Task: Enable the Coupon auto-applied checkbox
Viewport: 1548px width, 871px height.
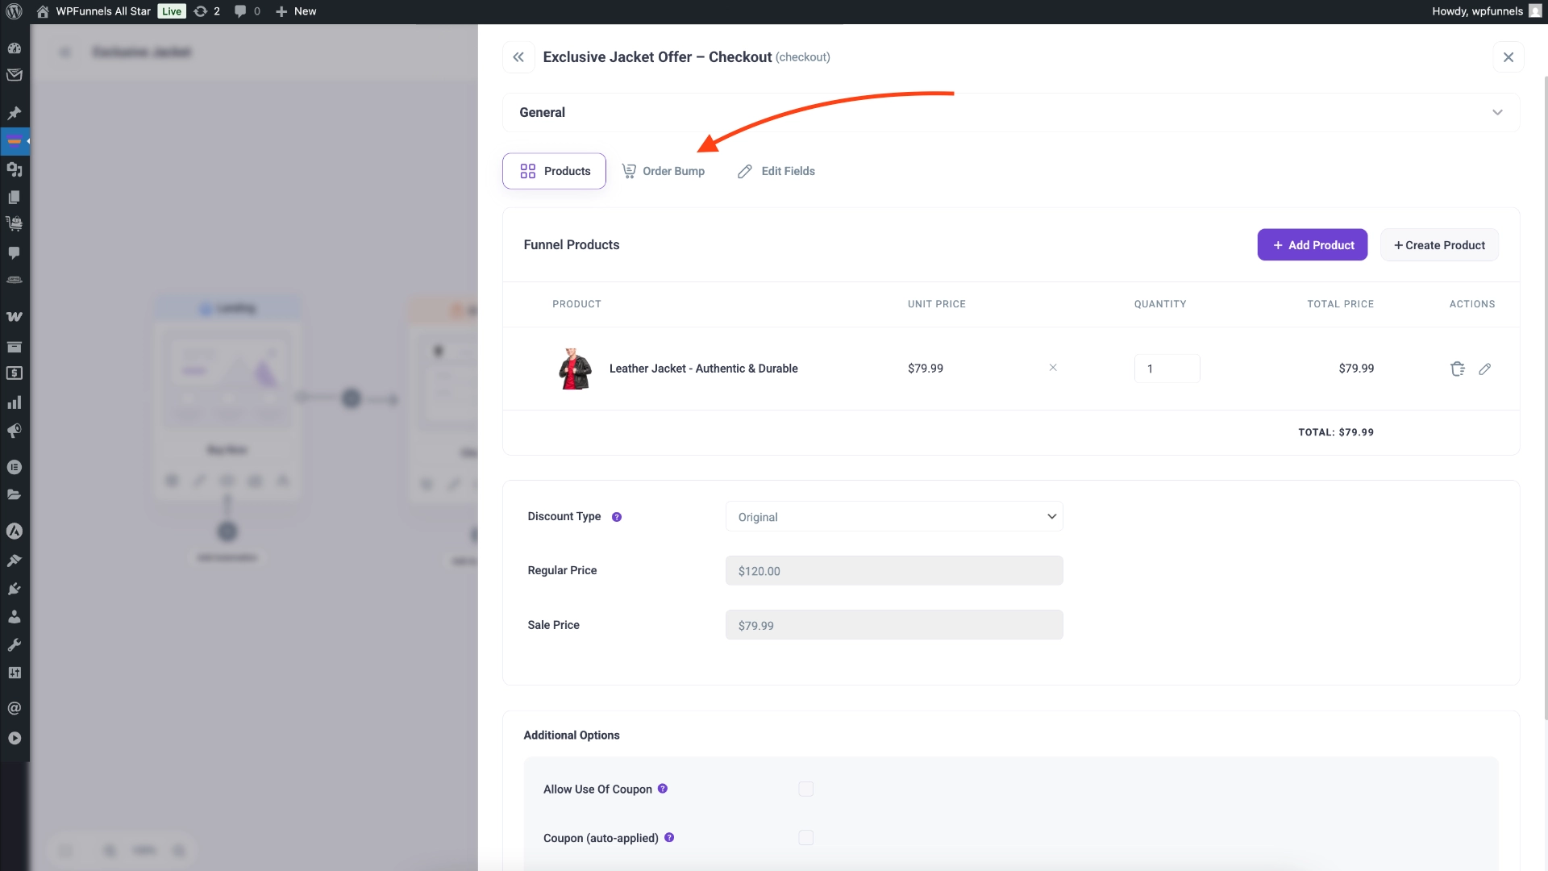Action: click(x=805, y=837)
